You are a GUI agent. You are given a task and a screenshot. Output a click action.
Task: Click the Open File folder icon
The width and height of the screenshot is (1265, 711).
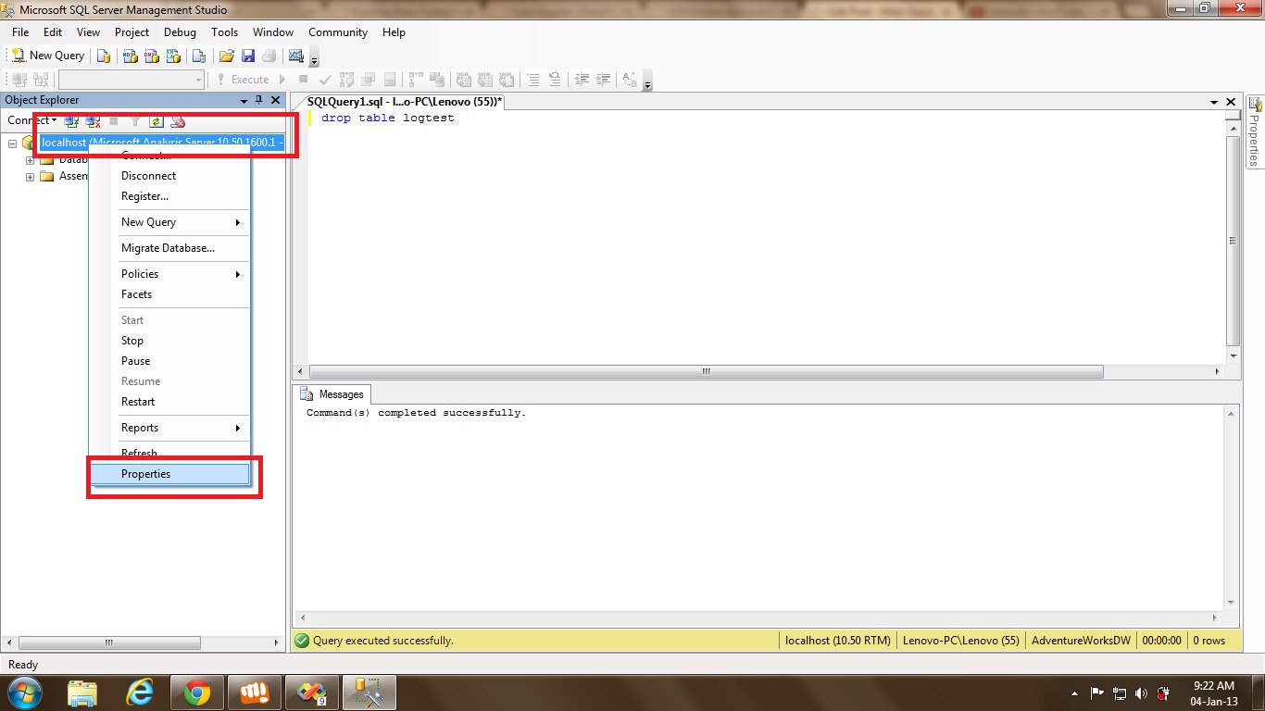click(227, 56)
